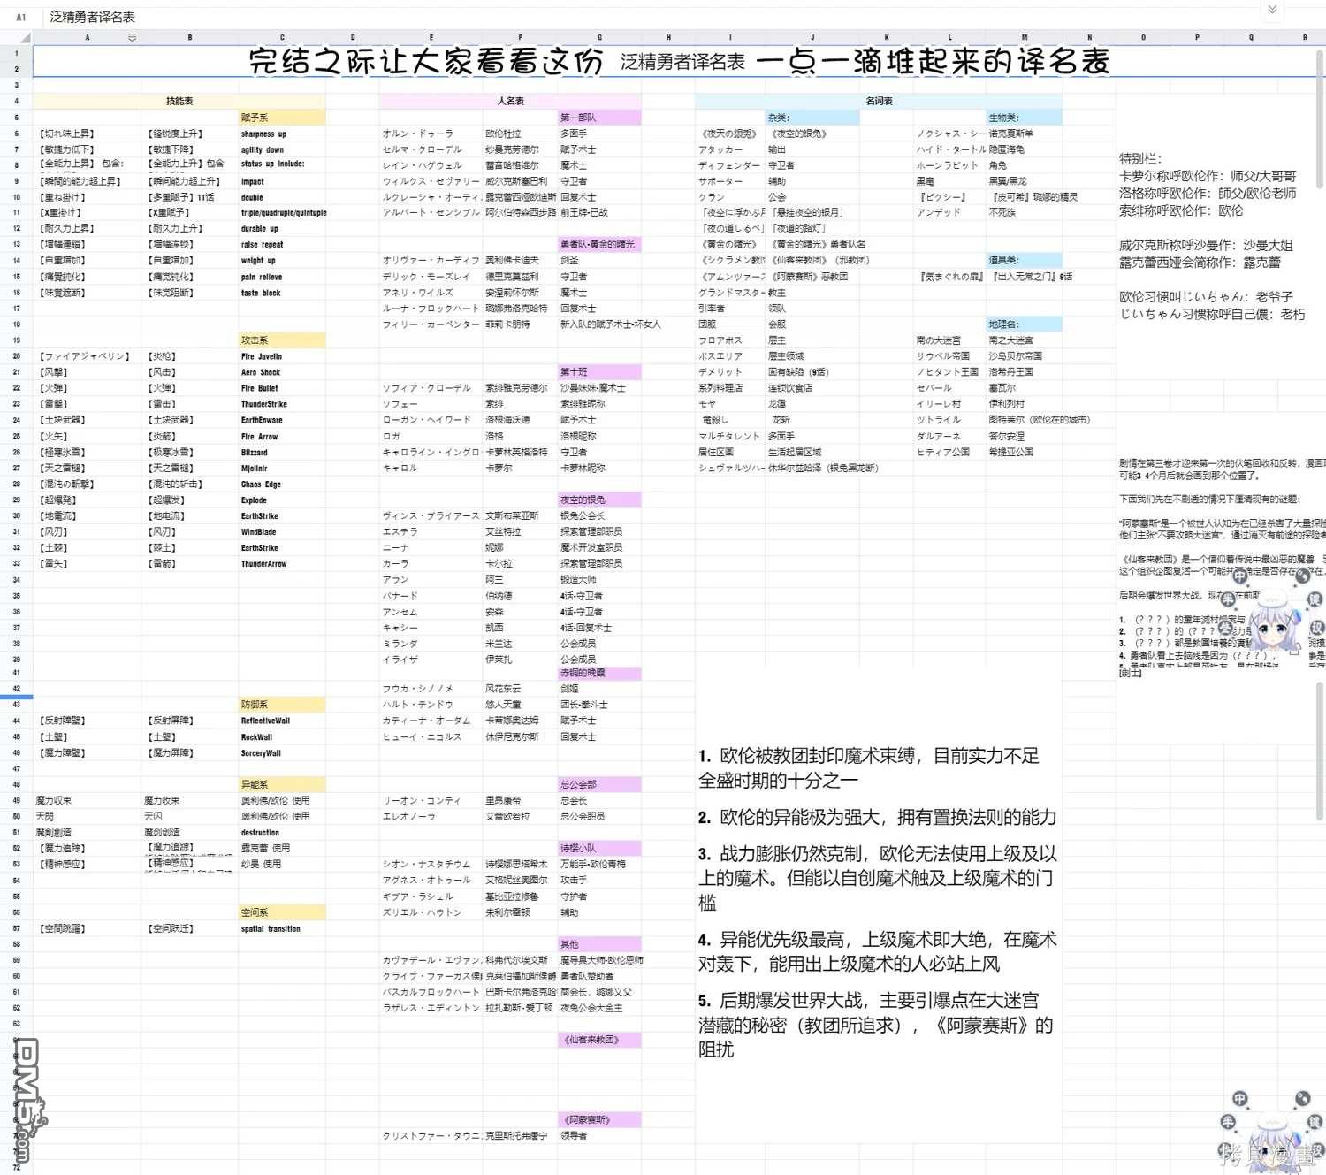1326x1175 pixels.
Task: Select column E header
Action: 431,37
